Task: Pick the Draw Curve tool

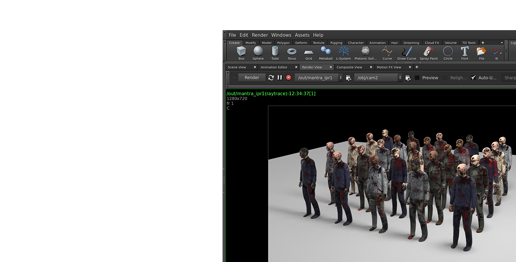Action: pos(407,53)
